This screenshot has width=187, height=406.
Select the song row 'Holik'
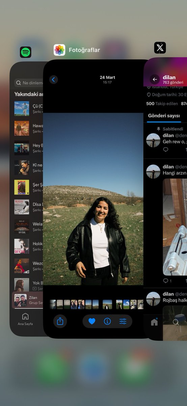(29, 246)
